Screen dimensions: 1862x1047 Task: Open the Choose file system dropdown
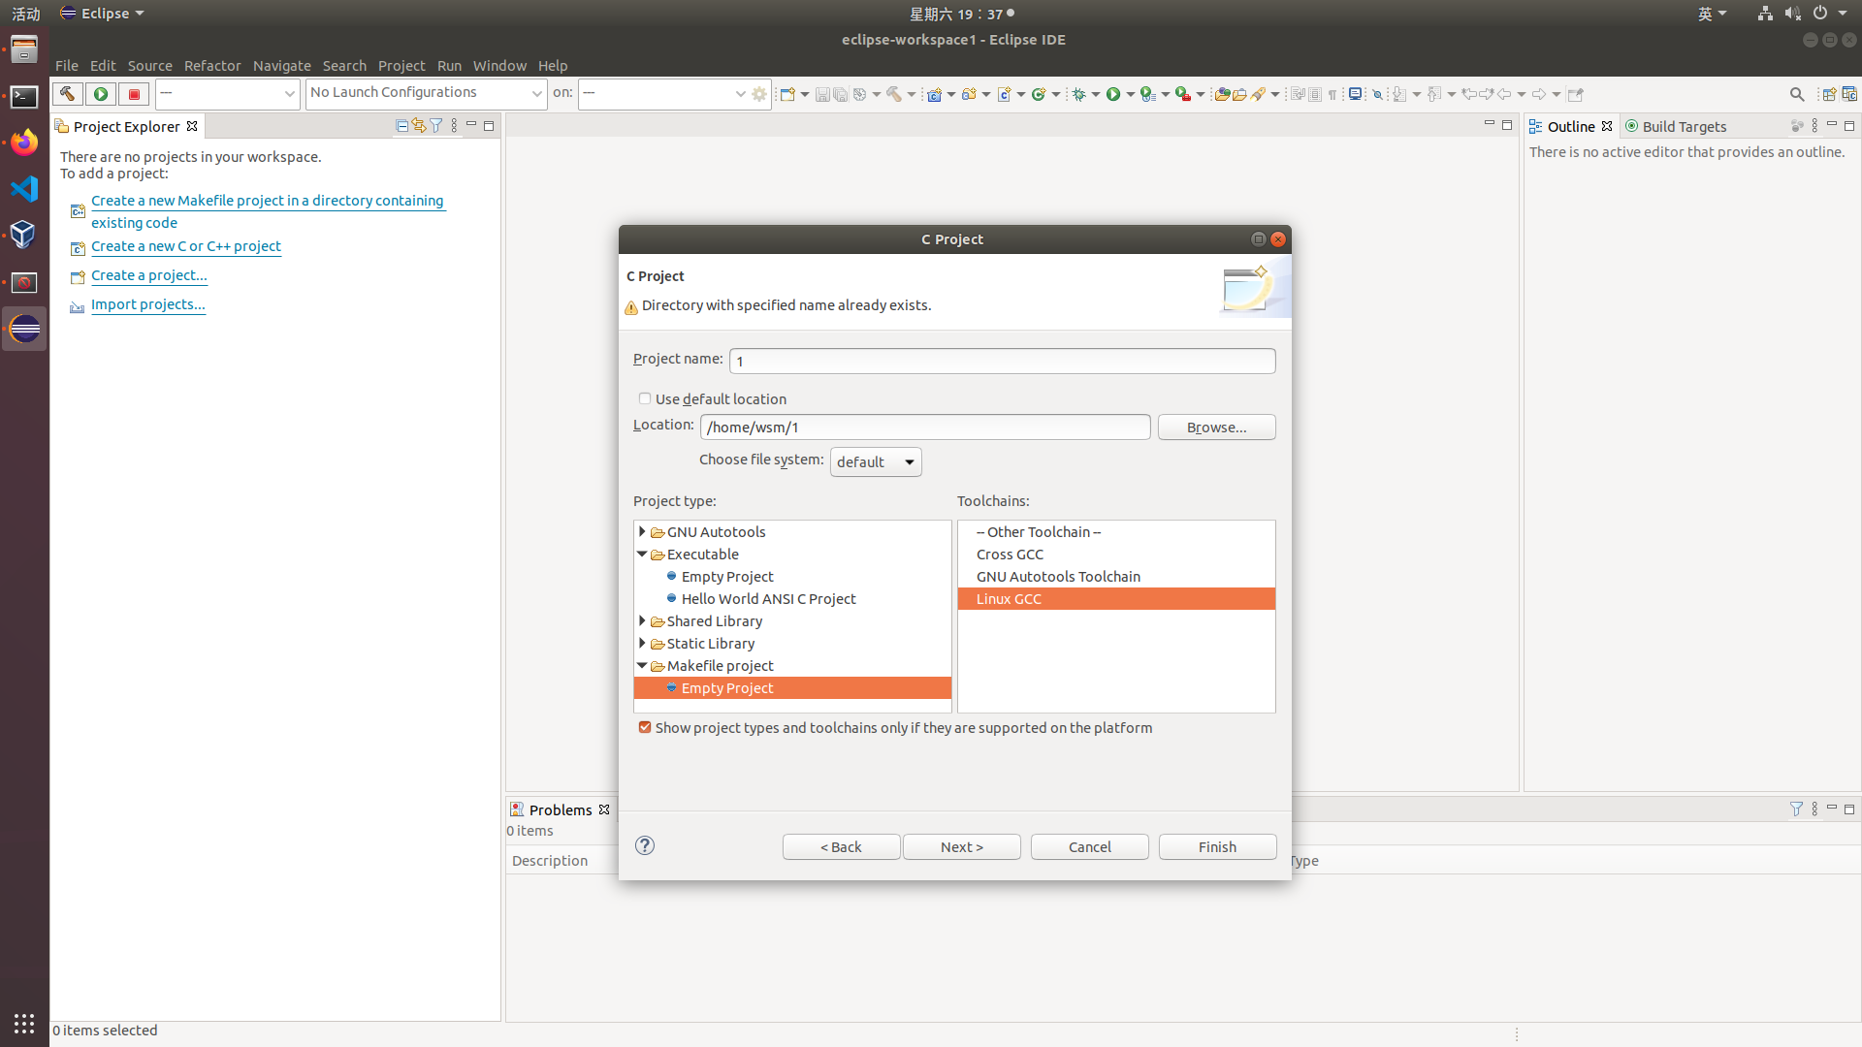[876, 461]
